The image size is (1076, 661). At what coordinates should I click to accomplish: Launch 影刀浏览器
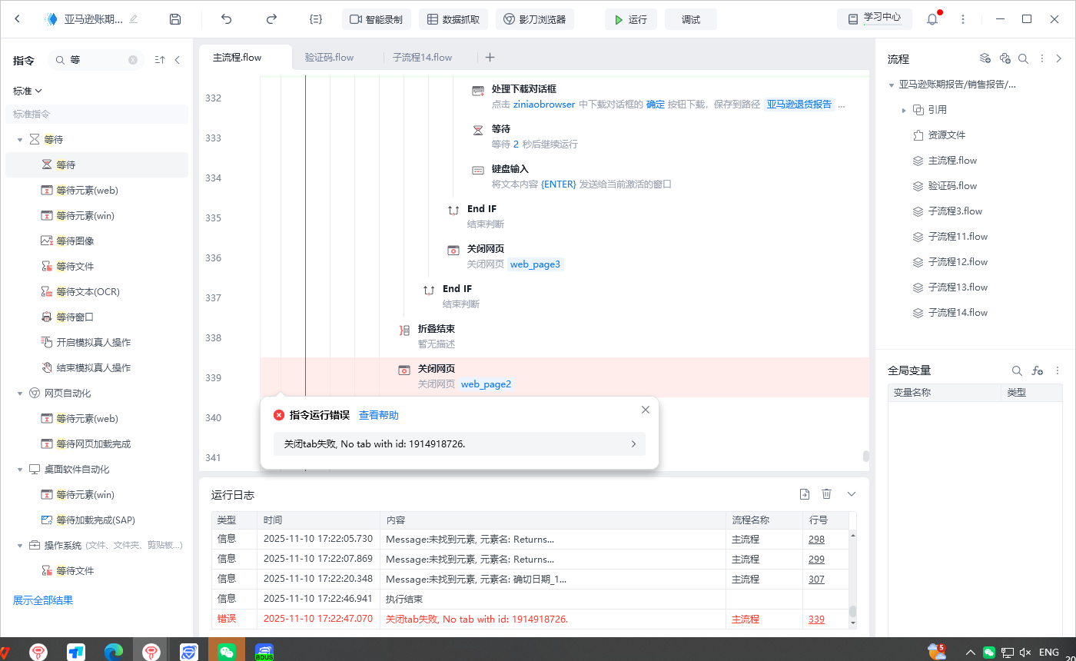(535, 19)
